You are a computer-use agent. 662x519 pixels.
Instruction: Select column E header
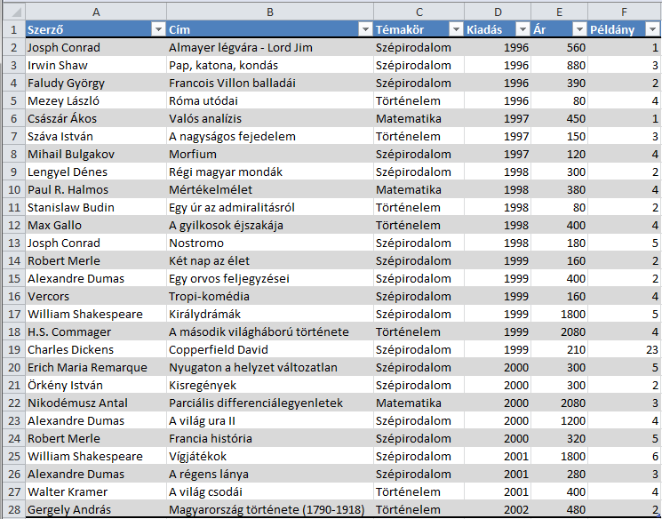[x=560, y=12]
